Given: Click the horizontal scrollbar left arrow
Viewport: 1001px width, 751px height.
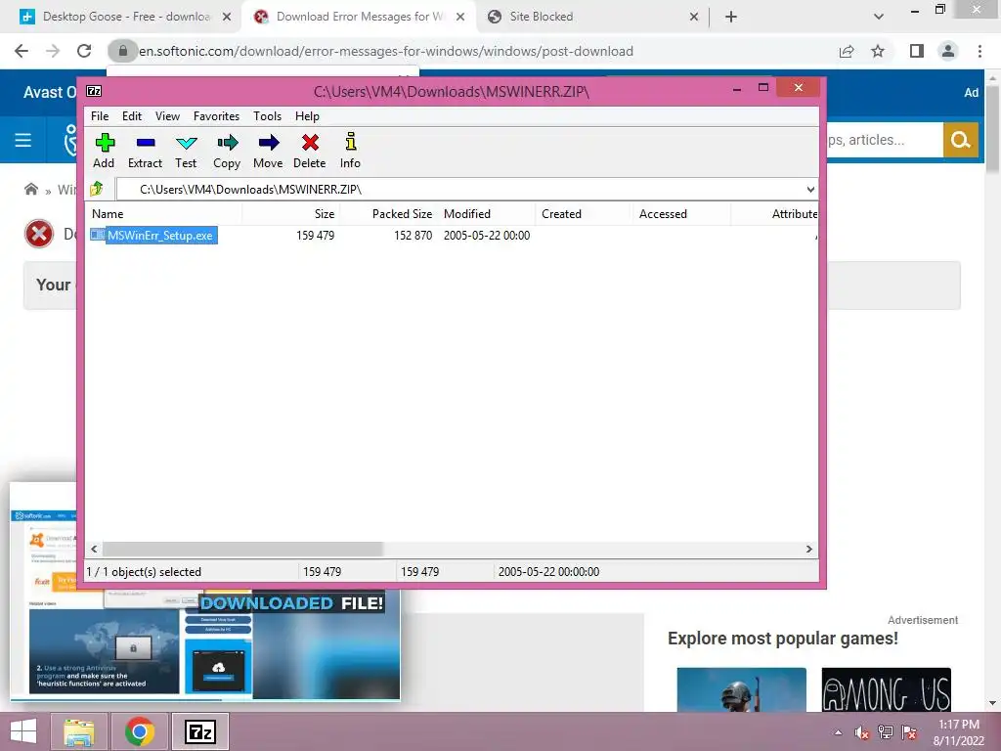Looking at the screenshot, I should tap(95, 550).
